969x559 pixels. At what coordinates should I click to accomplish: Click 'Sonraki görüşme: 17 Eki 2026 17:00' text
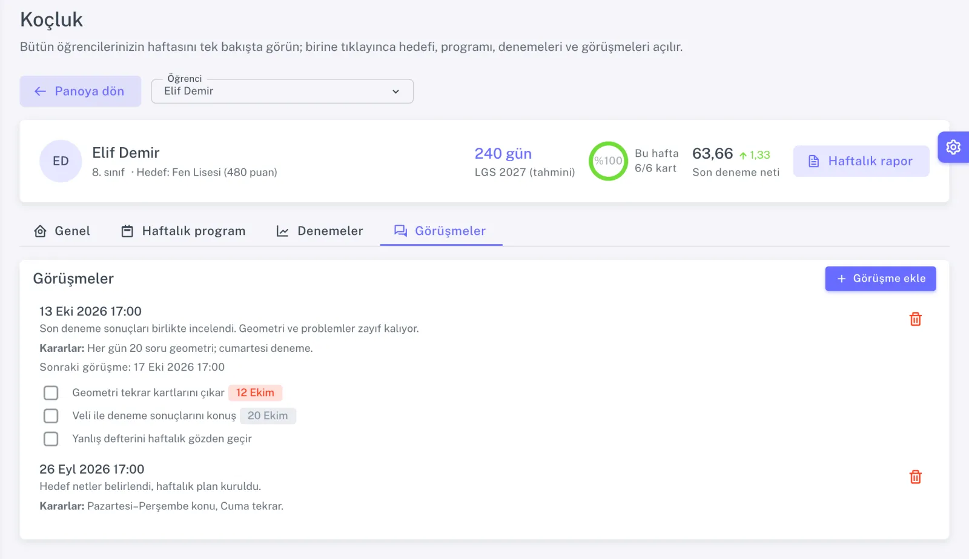click(132, 367)
